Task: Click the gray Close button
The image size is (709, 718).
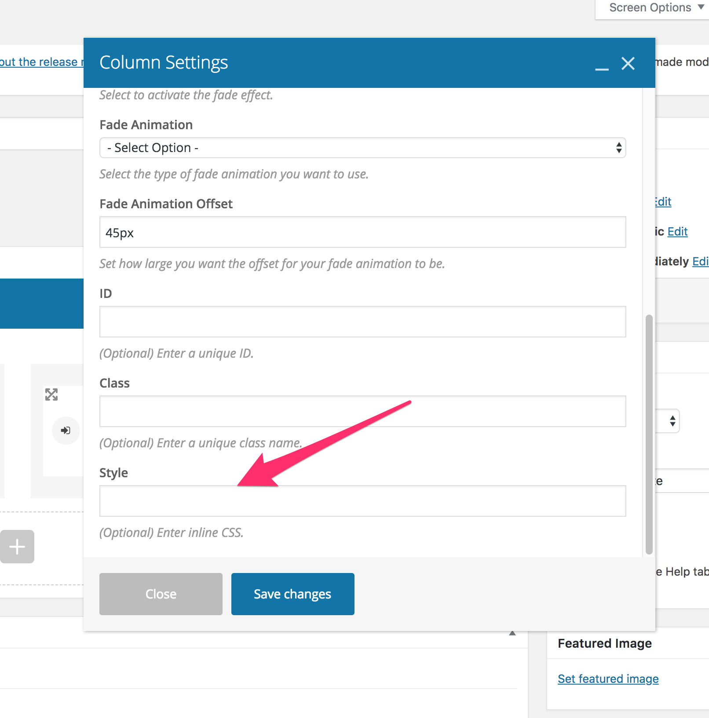Action: (x=161, y=594)
